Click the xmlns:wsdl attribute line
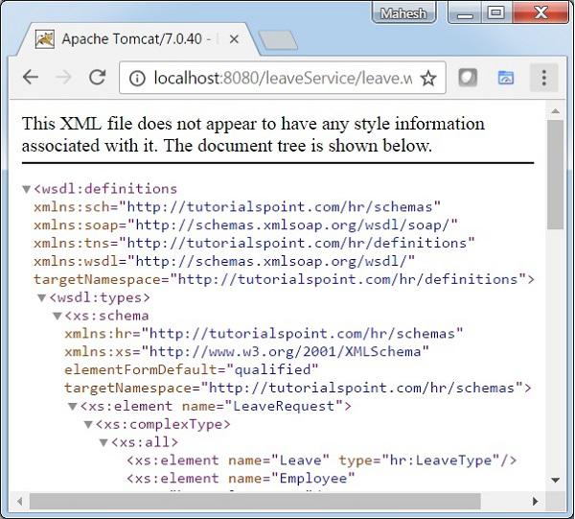 click(x=224, y=261)
